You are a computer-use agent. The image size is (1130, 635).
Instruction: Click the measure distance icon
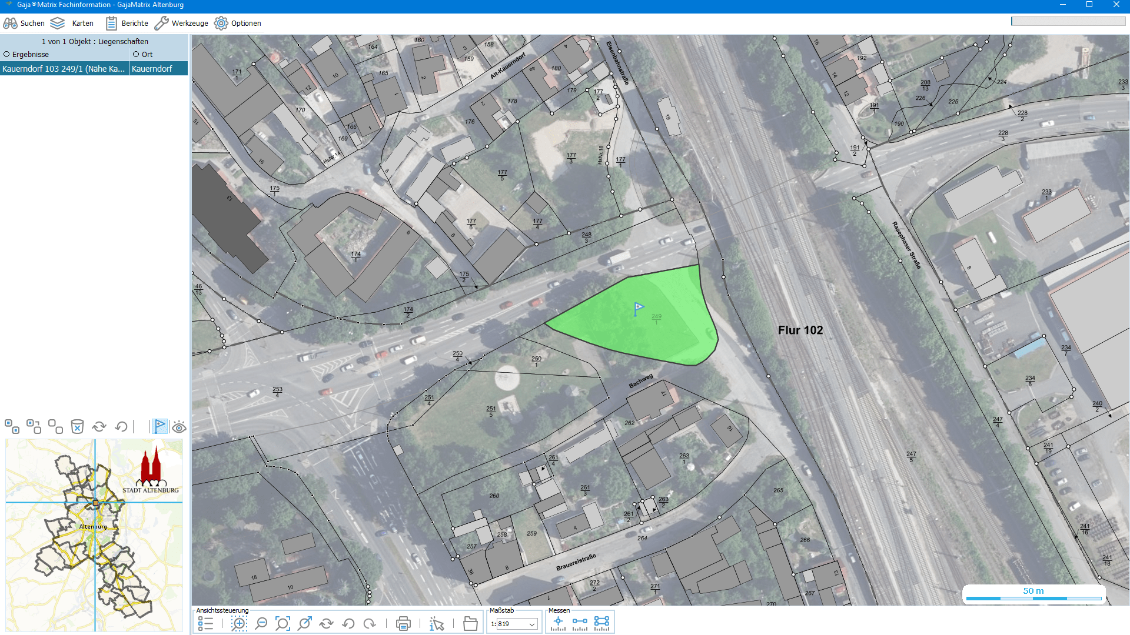(x=580, y=623)
